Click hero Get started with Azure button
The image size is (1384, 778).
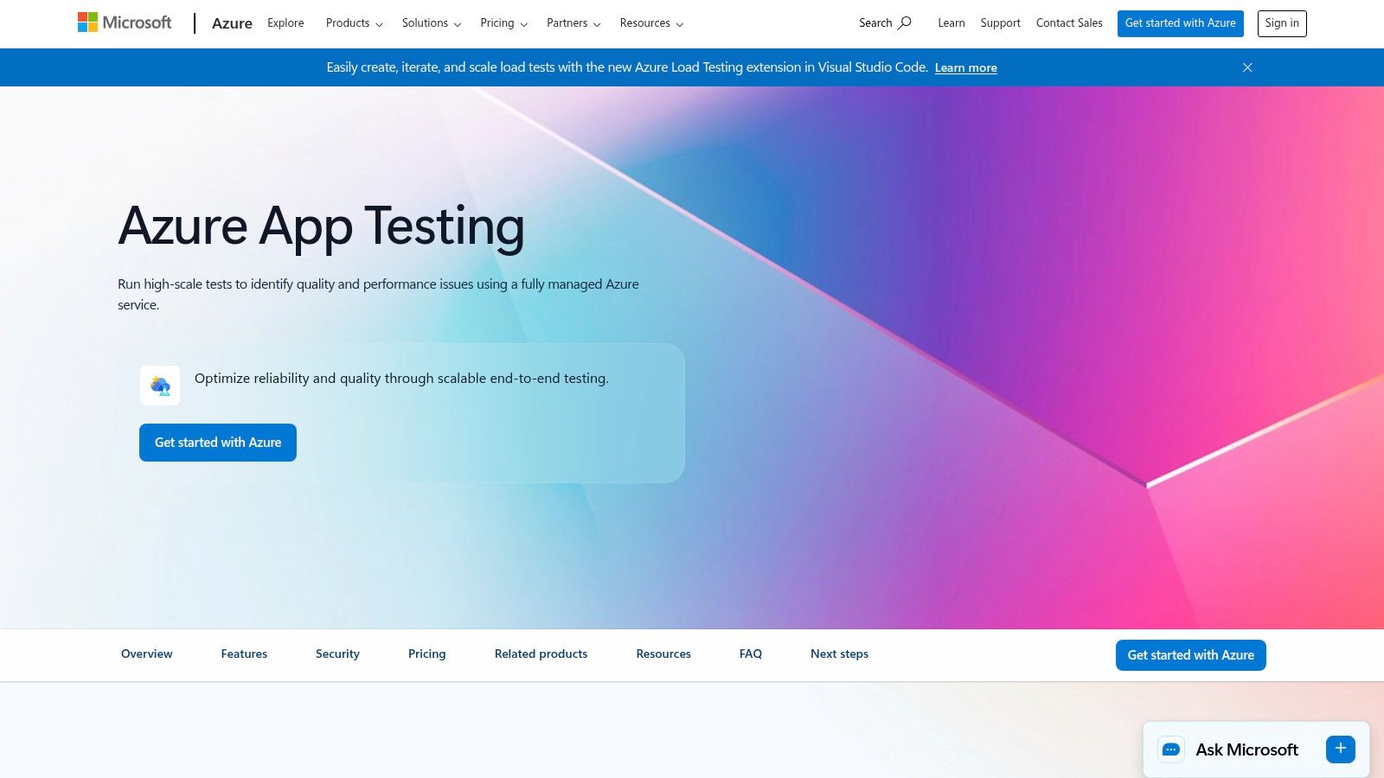218,443
